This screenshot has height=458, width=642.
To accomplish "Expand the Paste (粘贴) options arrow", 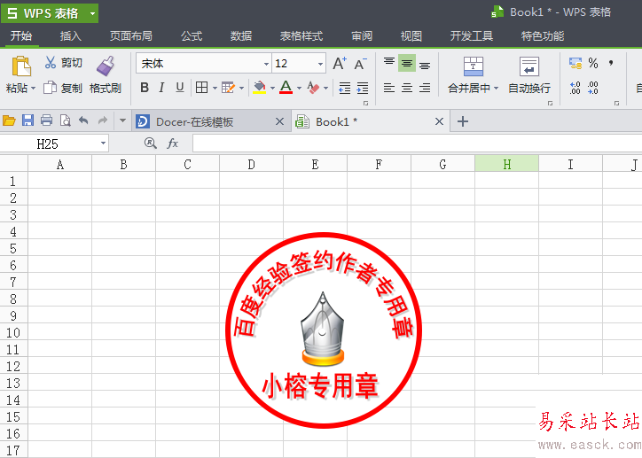I will pyautogui.click(x=33, y=89).
